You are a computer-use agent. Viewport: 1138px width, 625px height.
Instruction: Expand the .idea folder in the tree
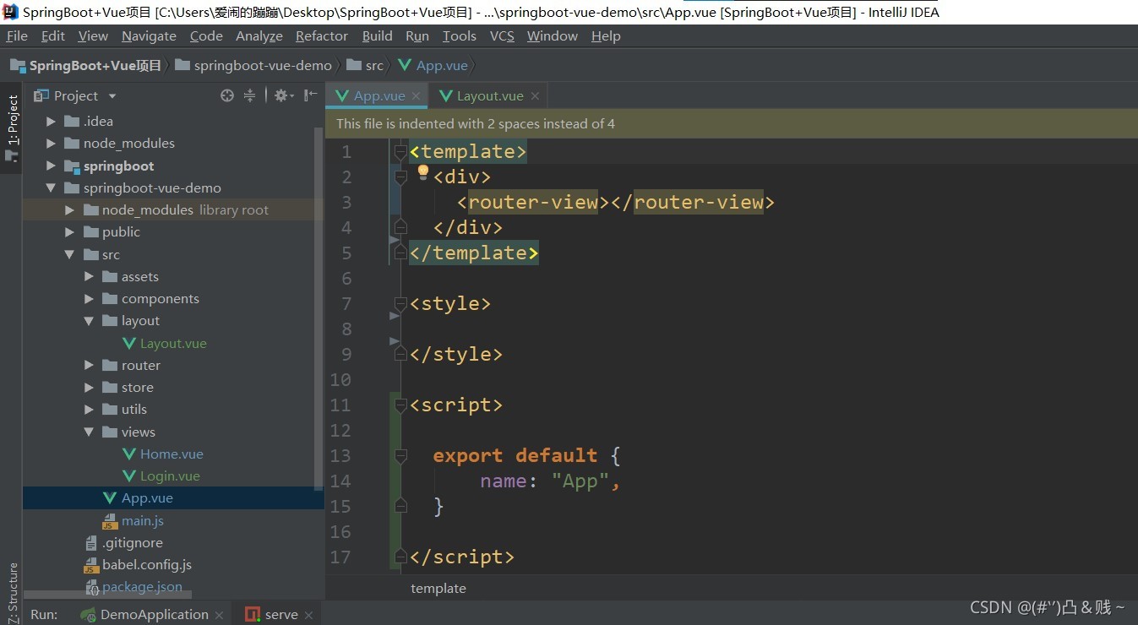[x=52, y=122]
